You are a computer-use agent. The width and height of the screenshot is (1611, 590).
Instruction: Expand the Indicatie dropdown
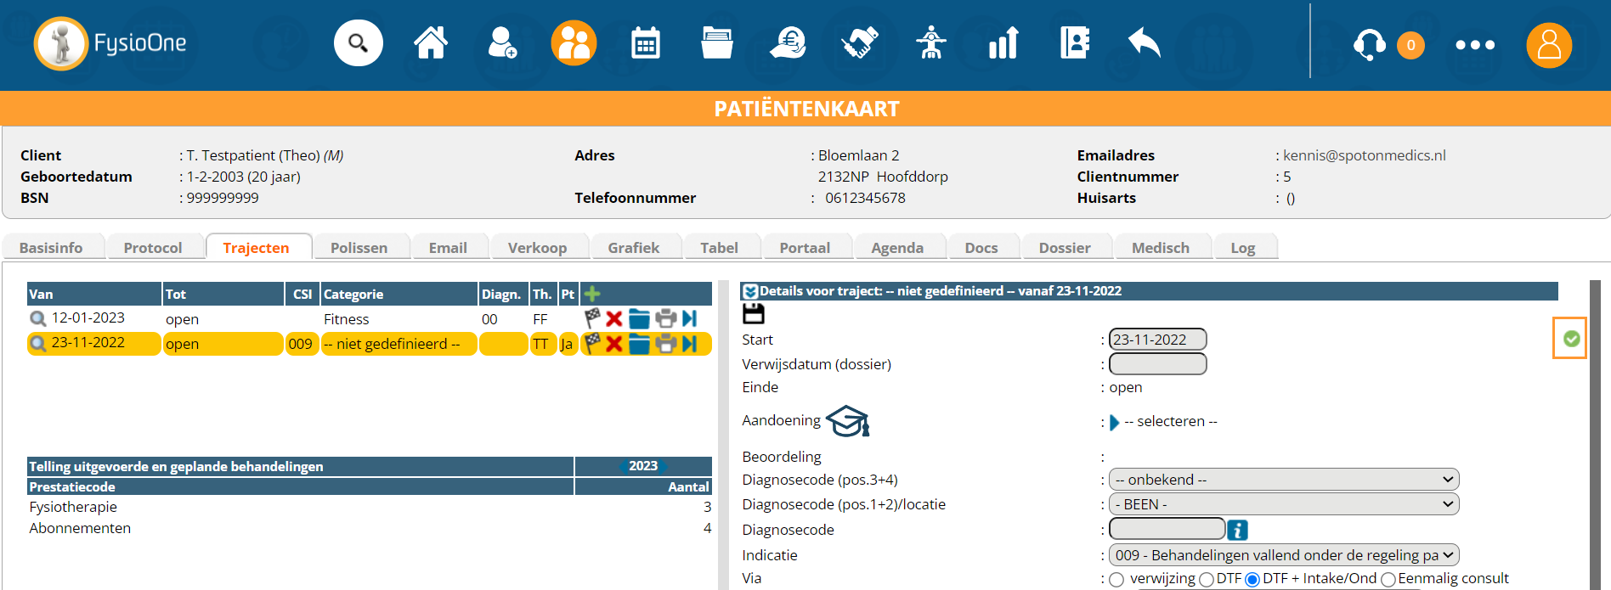tap(1283, 555)
